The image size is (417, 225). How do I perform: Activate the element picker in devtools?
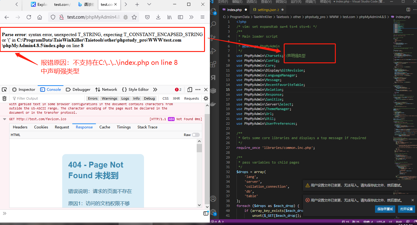click(x=4, y=90)
